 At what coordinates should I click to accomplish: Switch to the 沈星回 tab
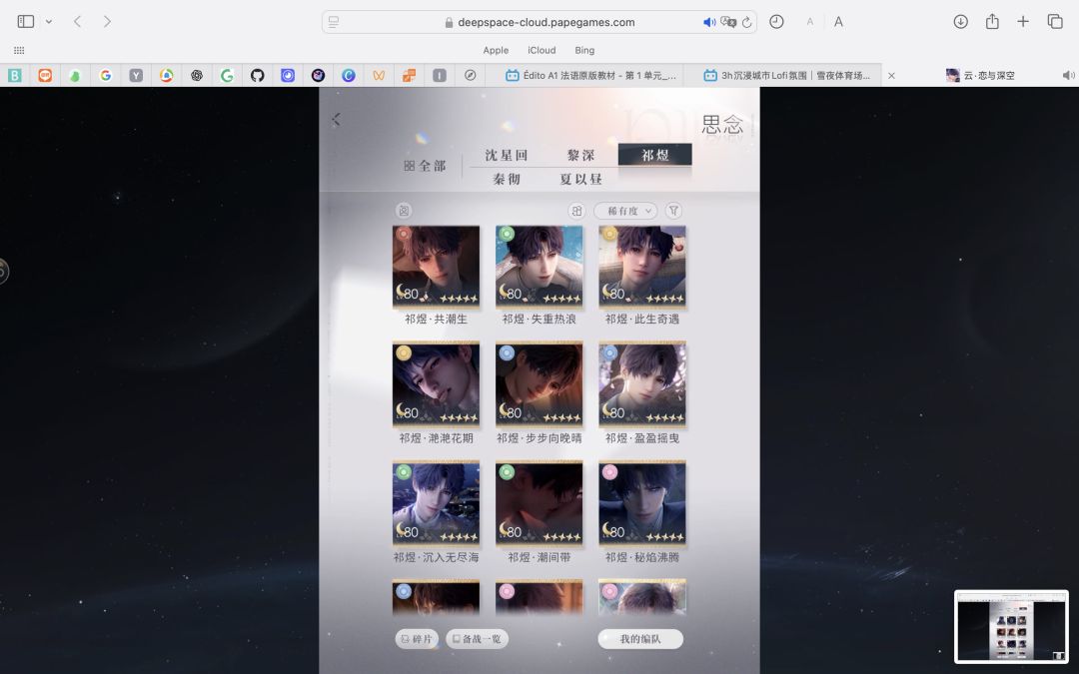pyautogui.click(x=506, y=156)
